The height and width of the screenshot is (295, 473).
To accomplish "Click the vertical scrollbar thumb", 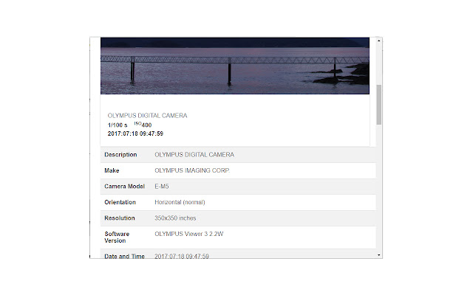I will [379, 104].
